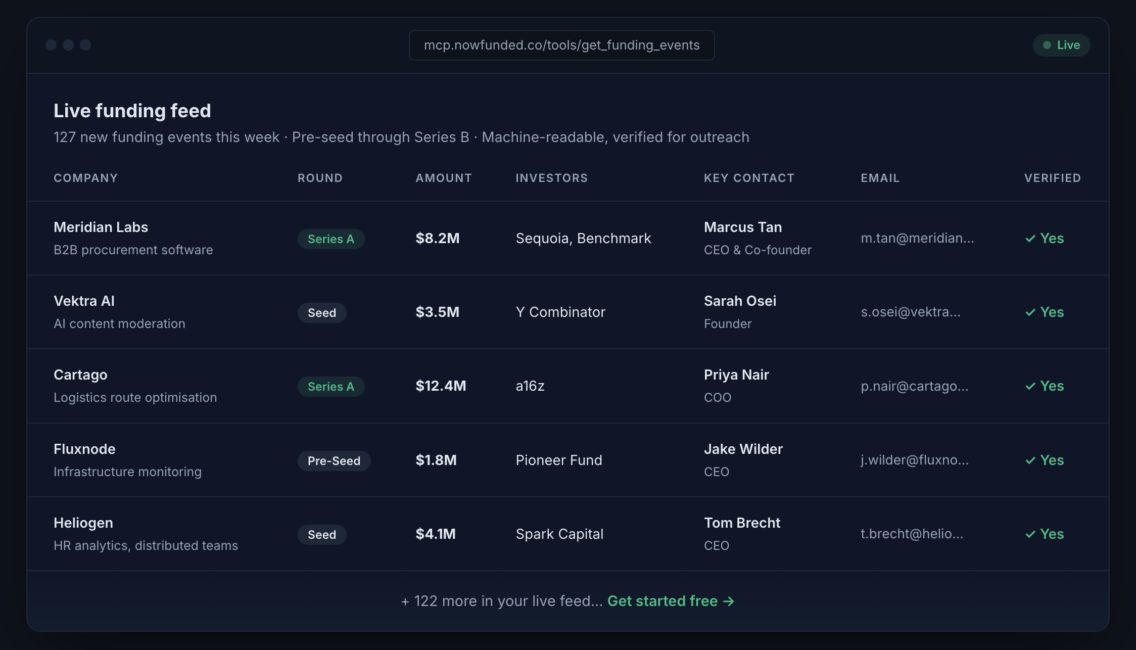Click the ROUND column header
This screenshot has height=650, width=1136.
point(320,178)
